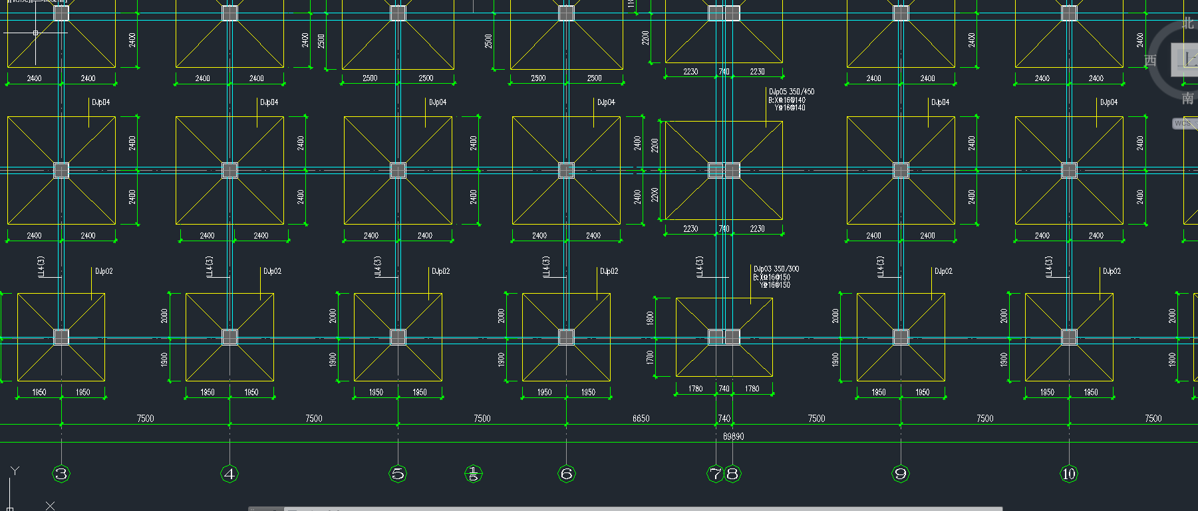
Task: Select the fractional 1/5 axis bubble
Action: pyautogui.click(x=473, y=474)
